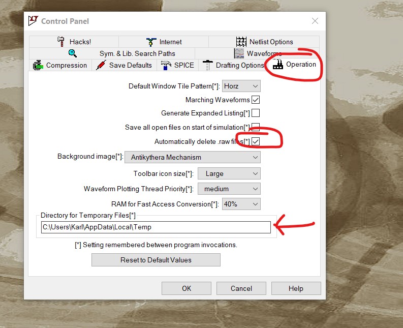This screenshot has height=328, width=403.
Task: Select the Operation tab
Action: pos(294,64)
